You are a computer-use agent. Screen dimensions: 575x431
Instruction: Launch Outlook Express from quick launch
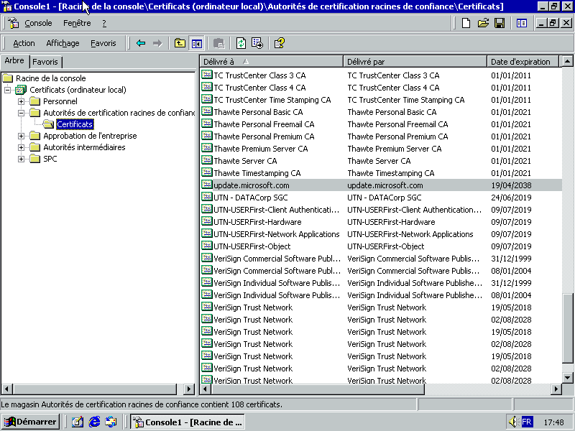tap(111, 422)
